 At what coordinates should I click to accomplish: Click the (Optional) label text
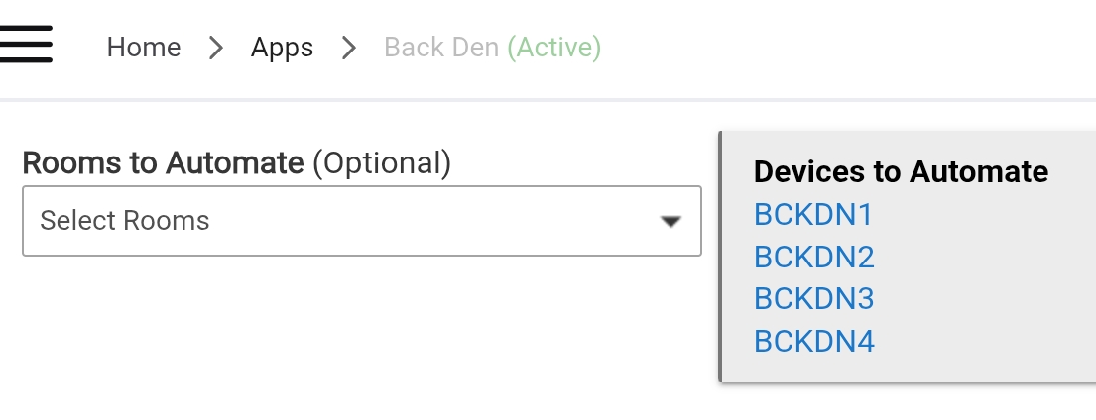coord(382,162)
